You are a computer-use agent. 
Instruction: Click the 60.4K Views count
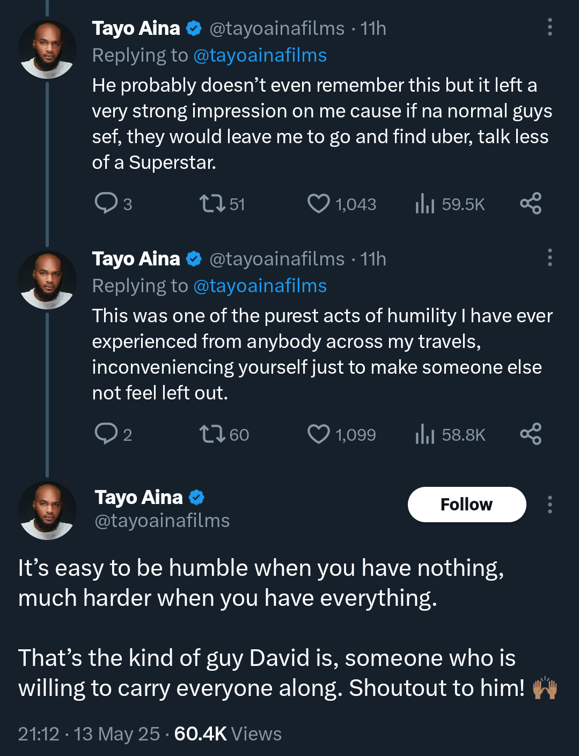[x=228, y=733]
